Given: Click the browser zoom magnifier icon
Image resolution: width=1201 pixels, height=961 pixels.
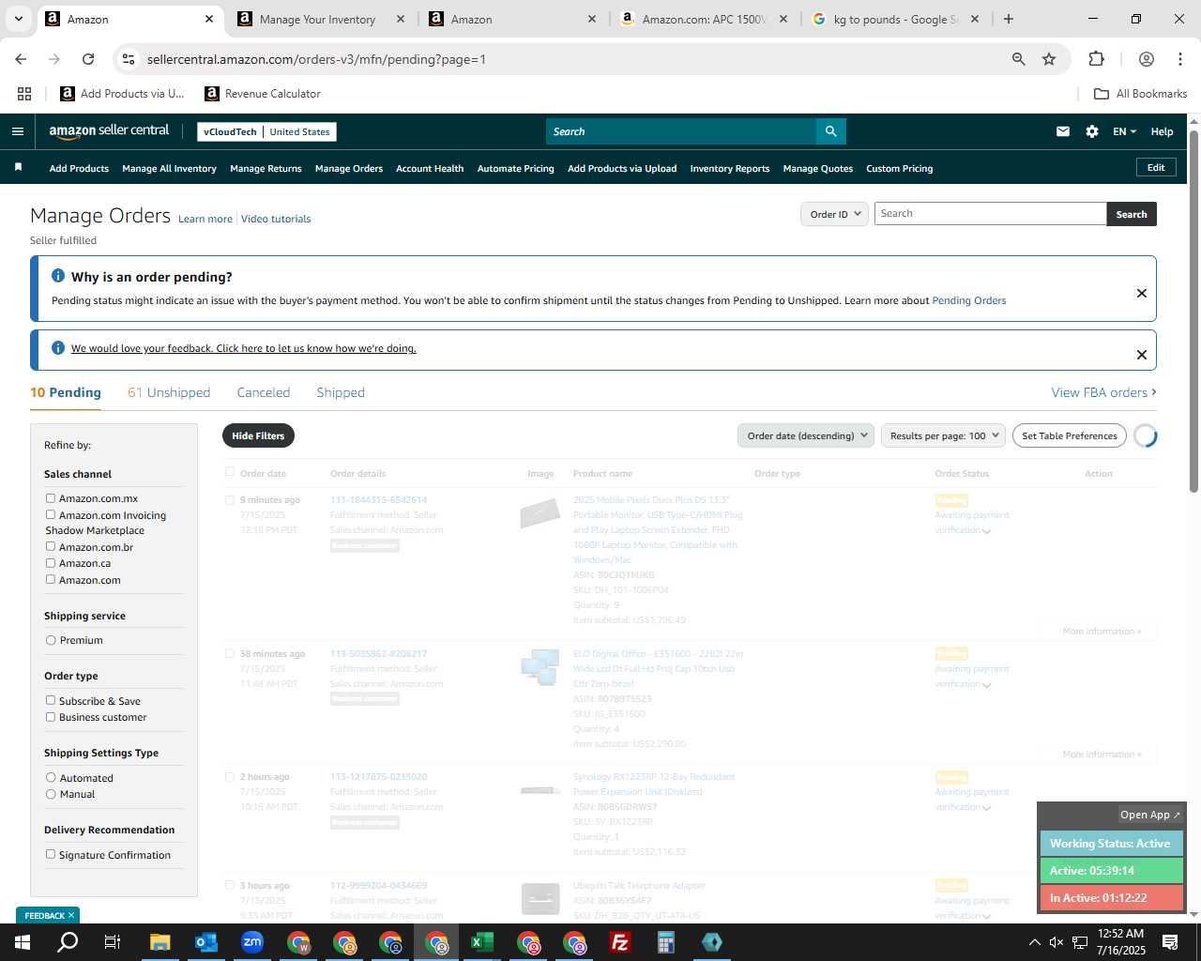Looking at the screenshot, I should tap(1018, 59).
